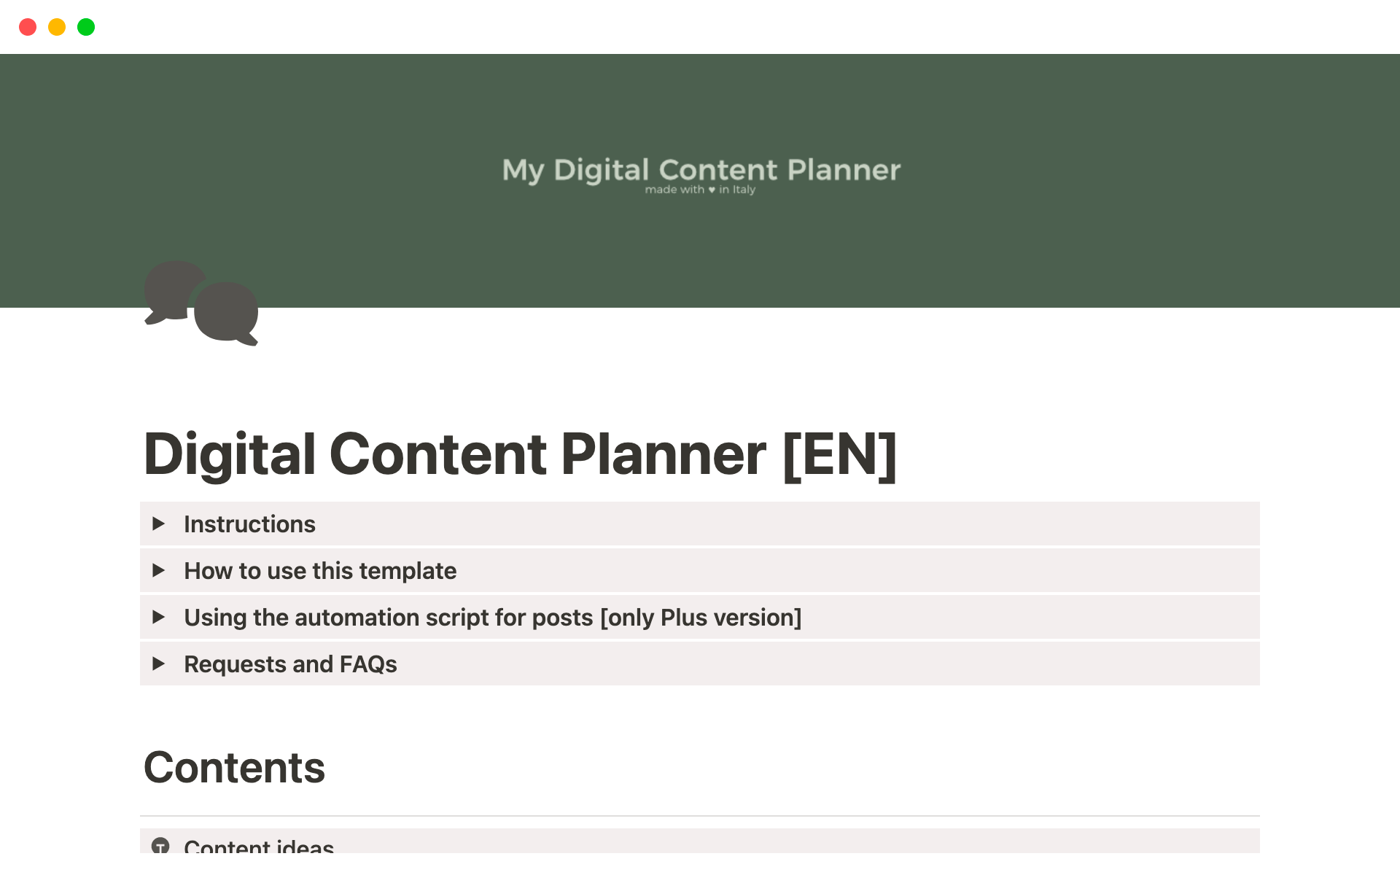Click the Requests and FAQs heading text
The image size is (1400, 875).
click(290, 664)
